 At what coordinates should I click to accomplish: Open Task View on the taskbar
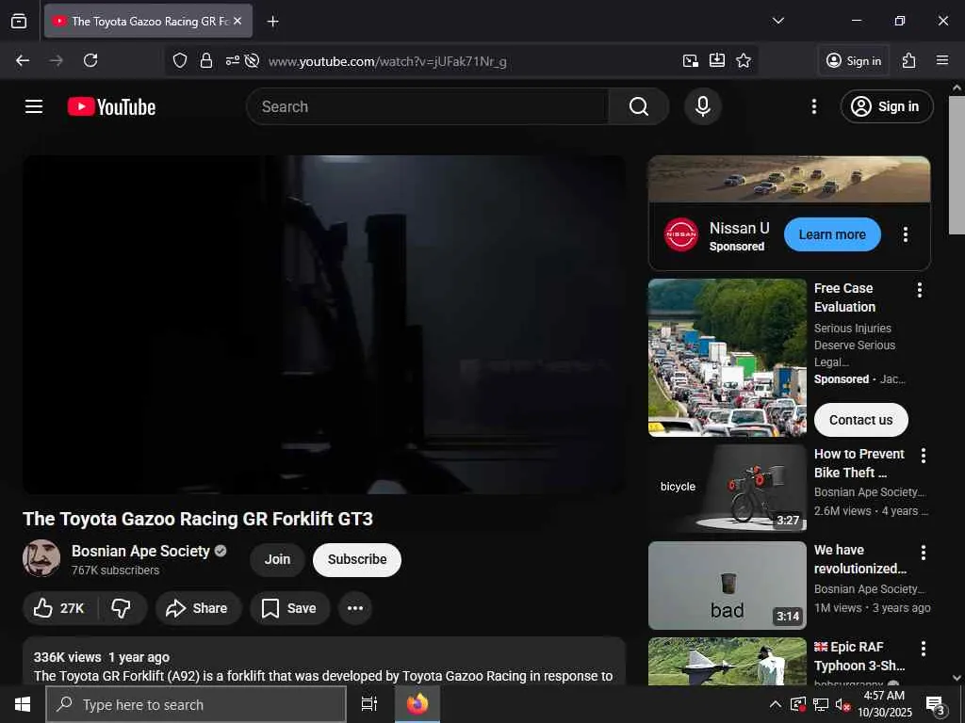coord(369,704)
